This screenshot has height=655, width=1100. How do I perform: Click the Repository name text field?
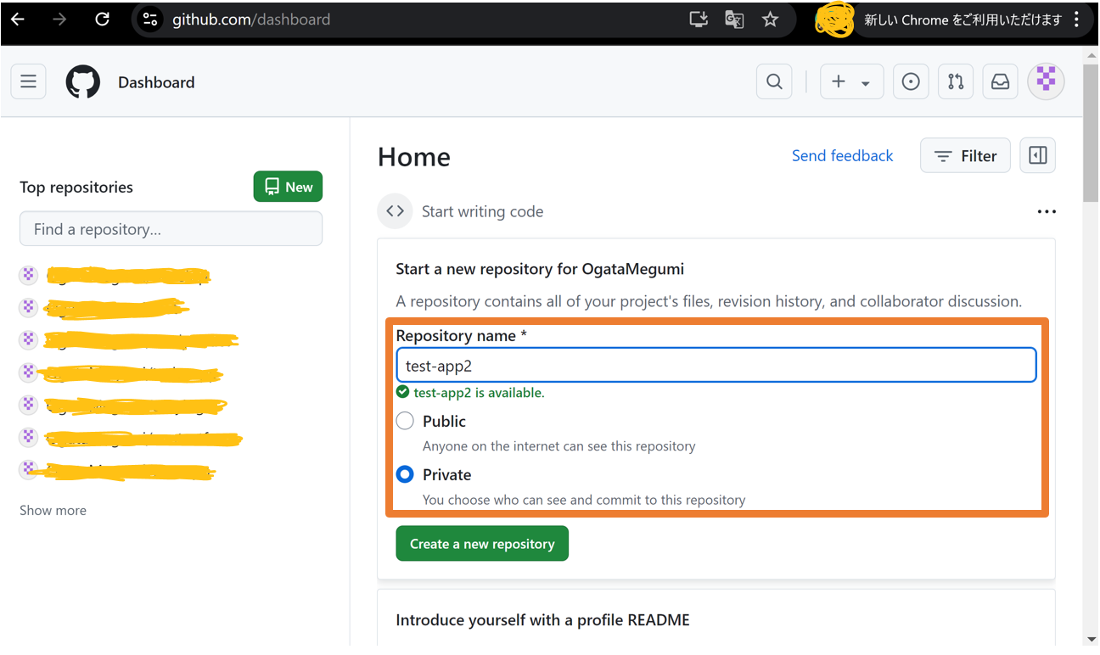pyautogui.click(x=716, y=364)
